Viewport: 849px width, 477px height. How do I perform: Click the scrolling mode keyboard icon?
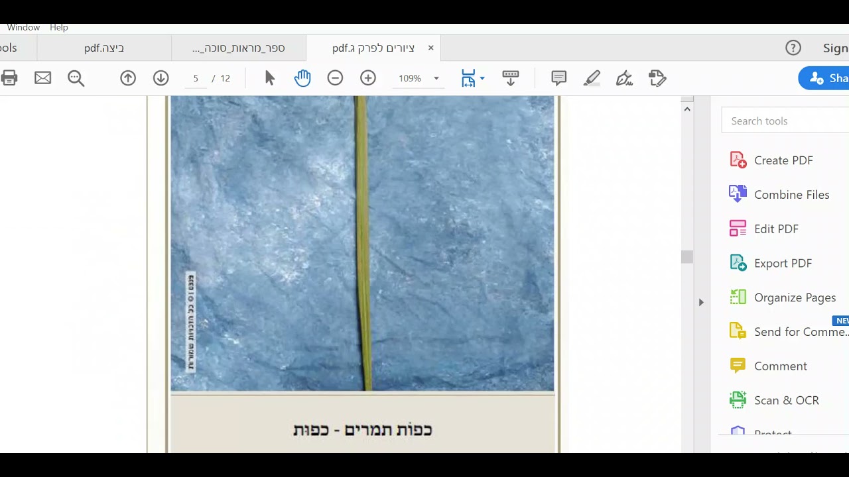point(511,78)
